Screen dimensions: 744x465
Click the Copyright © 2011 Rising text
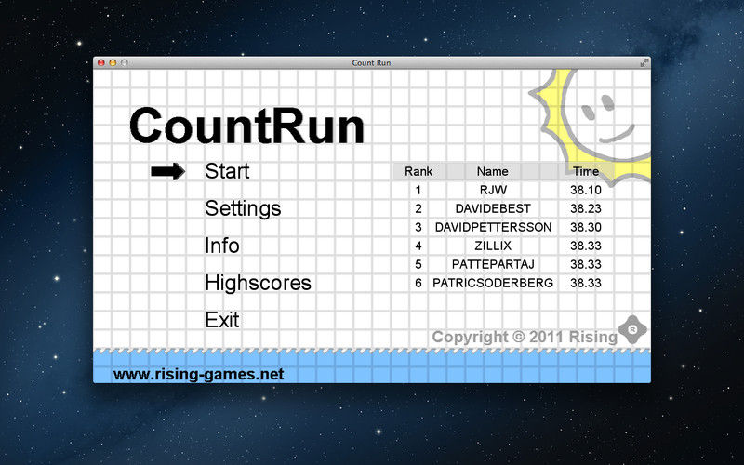pyautogui.click(x=525, y=337)
